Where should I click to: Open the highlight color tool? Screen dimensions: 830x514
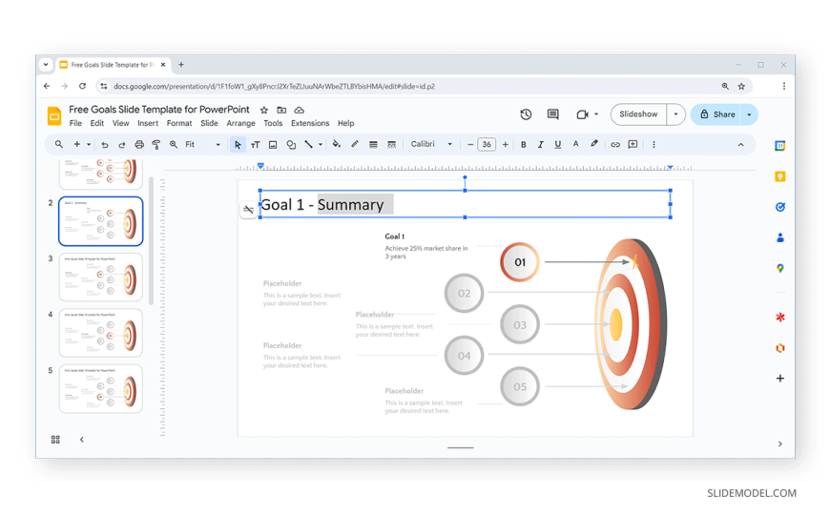point(594,144)
